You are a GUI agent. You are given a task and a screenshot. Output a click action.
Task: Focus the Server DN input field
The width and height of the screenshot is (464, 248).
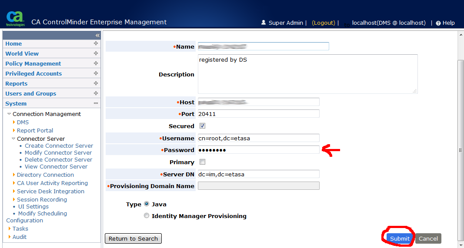click(259, 174)
